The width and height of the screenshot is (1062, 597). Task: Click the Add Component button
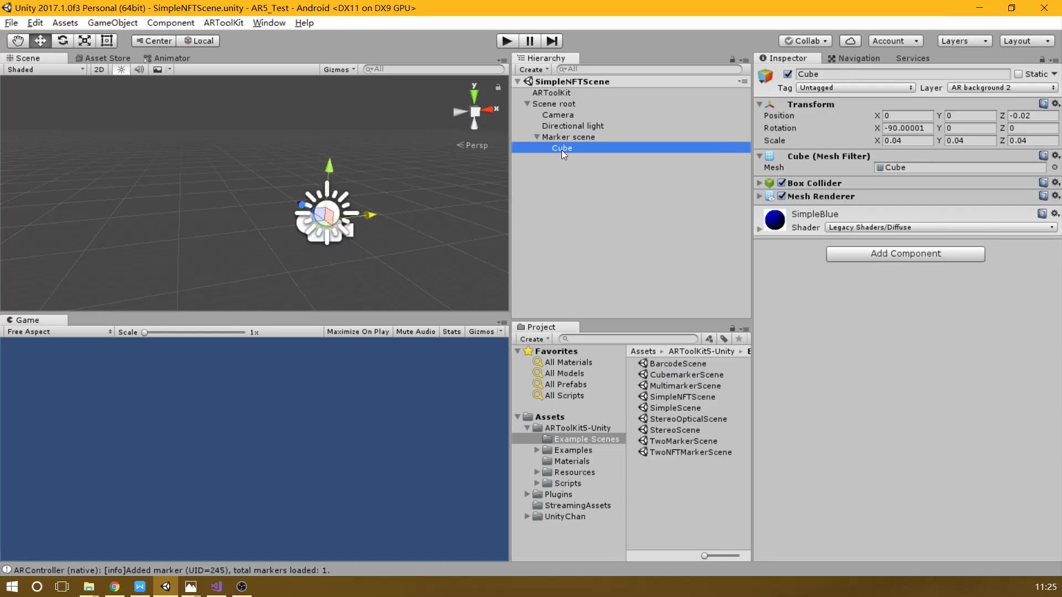pyautogui.click(x=905, y=254)
